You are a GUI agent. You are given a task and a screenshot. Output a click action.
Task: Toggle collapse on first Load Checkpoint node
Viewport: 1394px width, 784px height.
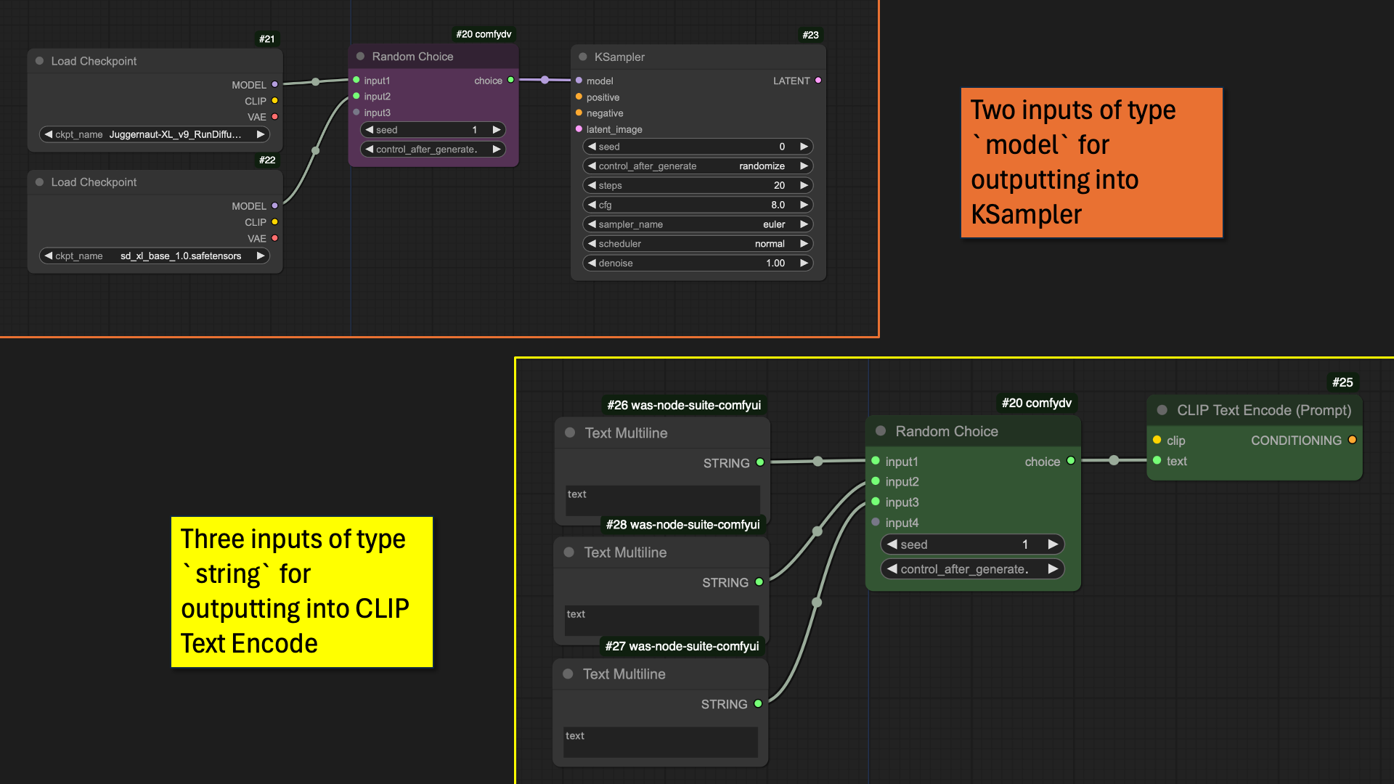(39, 61)
